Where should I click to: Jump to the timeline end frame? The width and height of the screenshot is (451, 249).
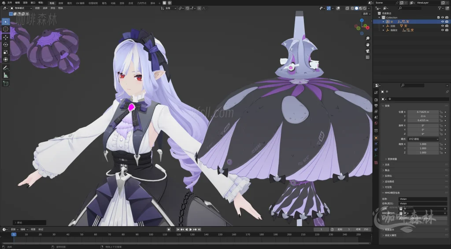(199, 230)
